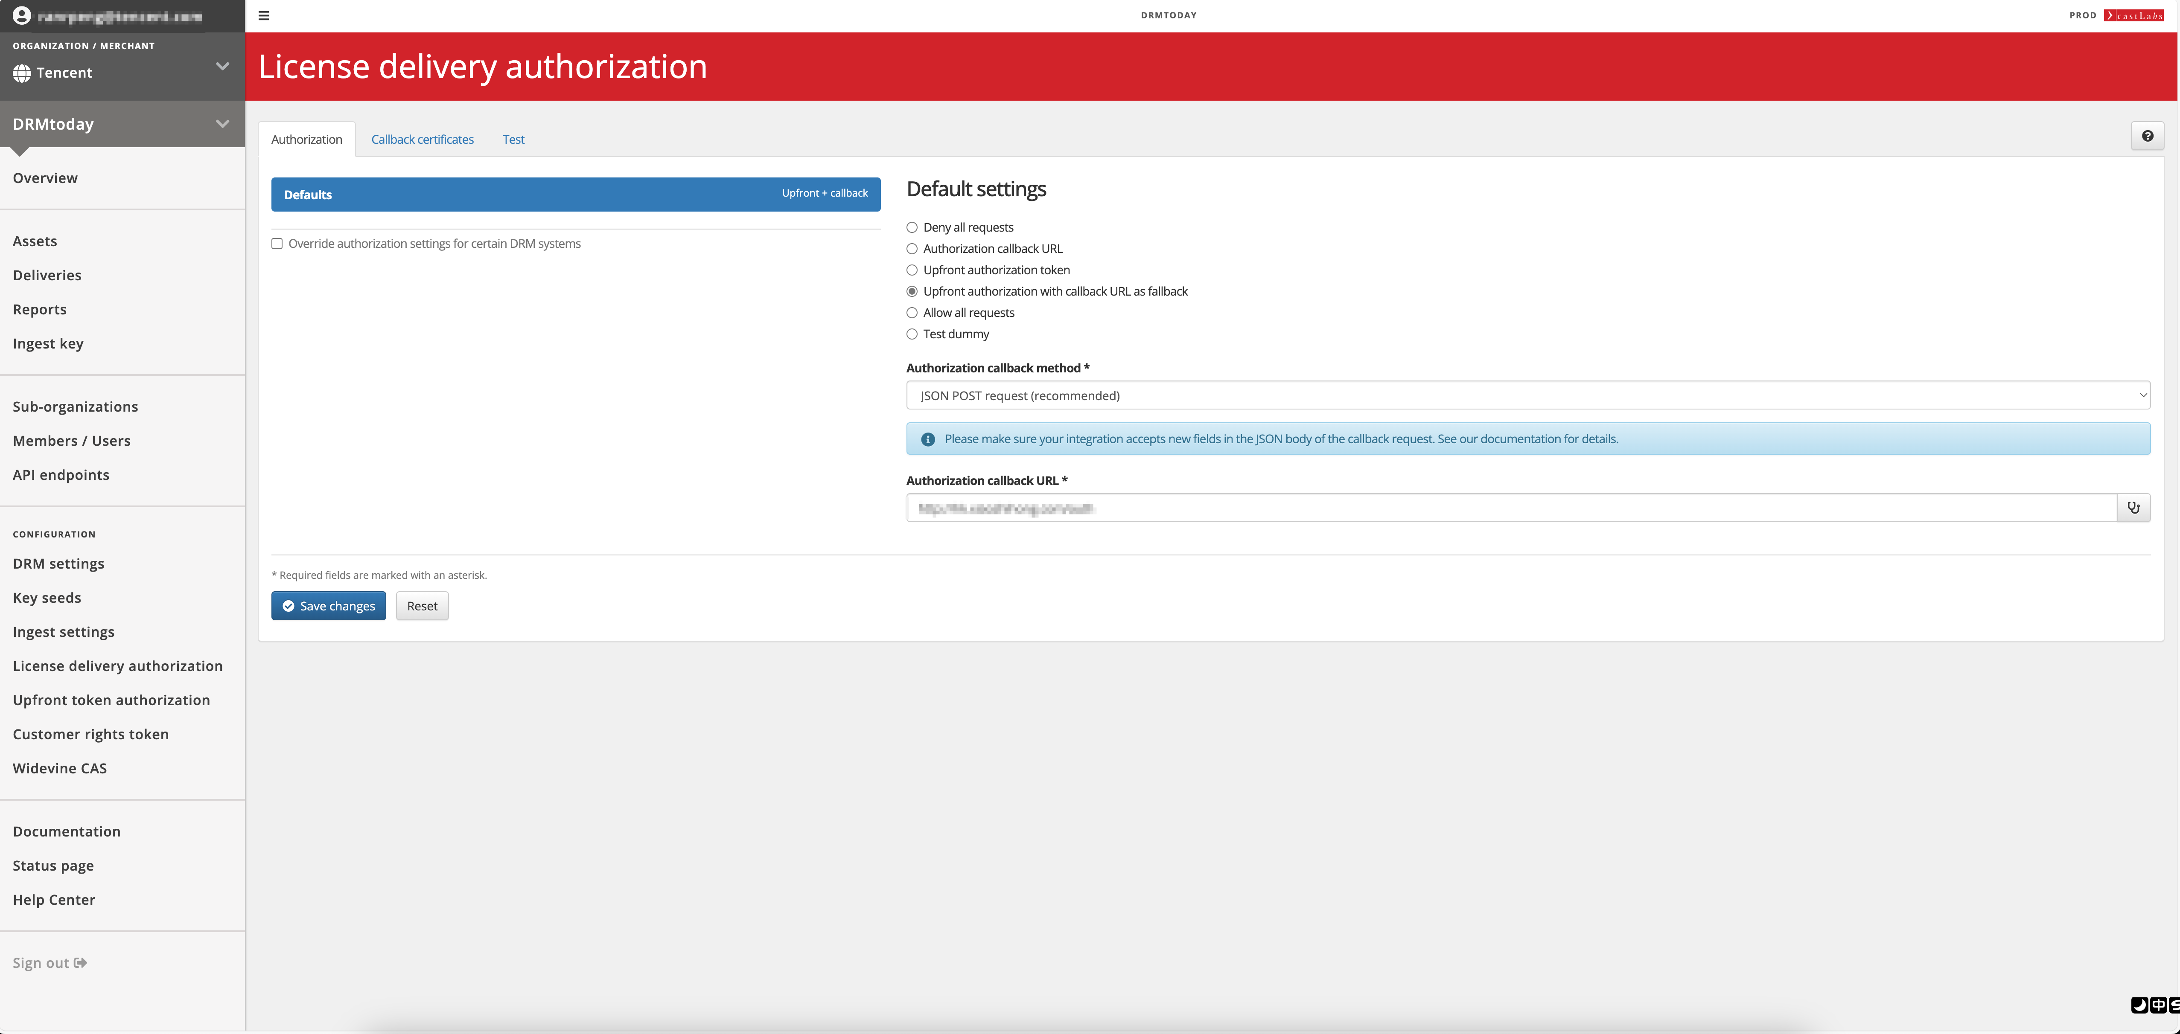The height and width of the screenshot is (1034, 2180).
Task: Click the callback URL test icon
Action: (2133, 508)
